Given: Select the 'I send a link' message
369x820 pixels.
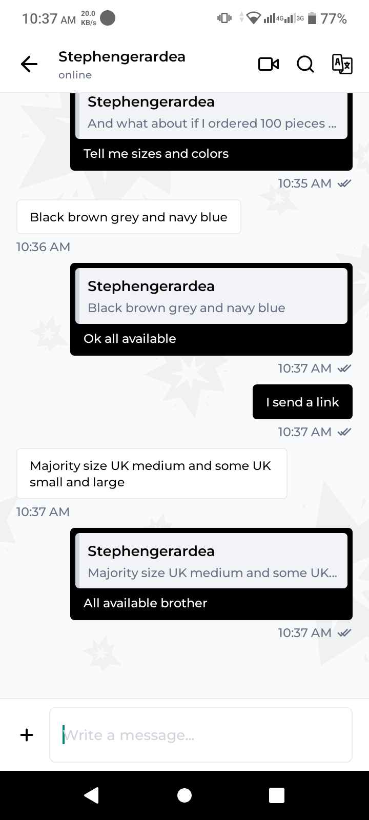Looking at the screenshot, I should tap(302, 402).
